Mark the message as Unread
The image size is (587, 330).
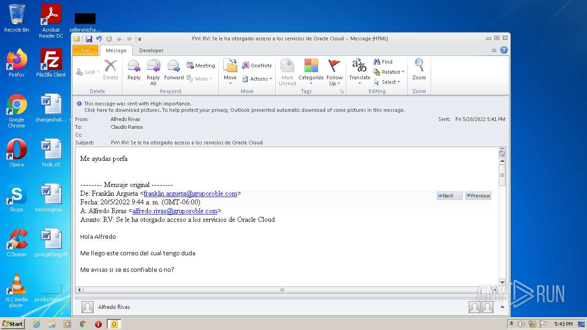click(x=288, y=72)
